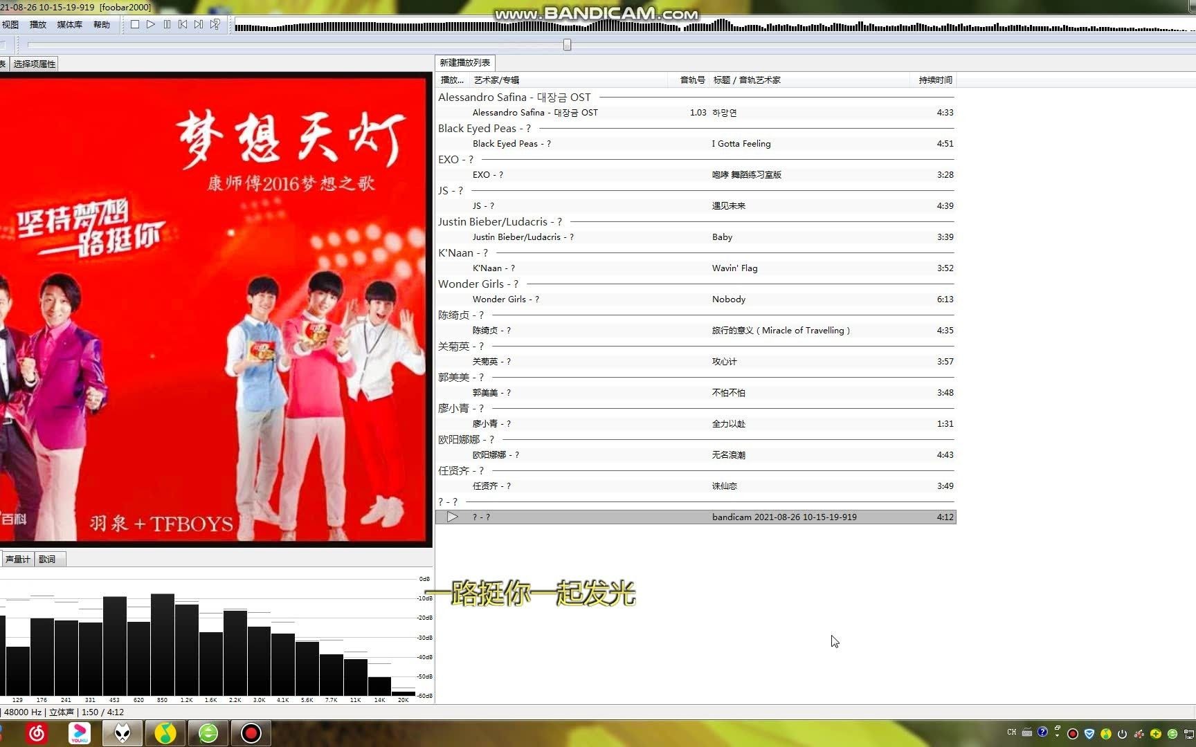Open the blue shield security tray icon
Image resolution: width=1196 pixels, height=747 pixels.
[x=1089, y=734]
